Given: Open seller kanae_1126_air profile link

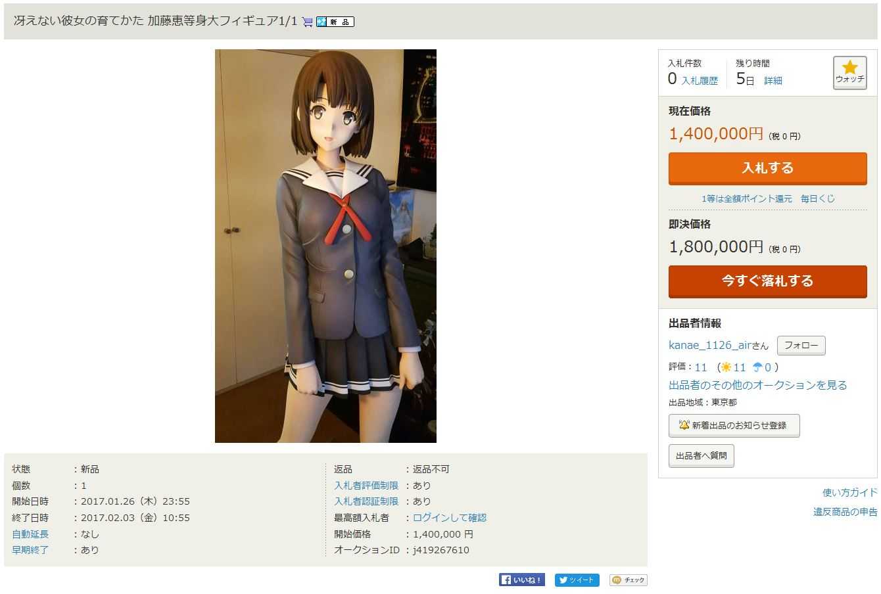Looking at the screenshot, I should (710, 346).
